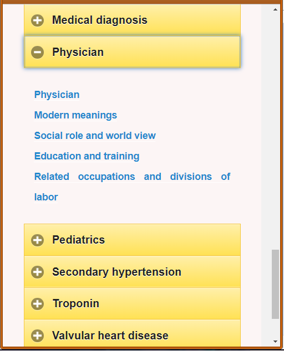
Task: Open Related occupations and divisions of labor link
Action: point(132,187)
